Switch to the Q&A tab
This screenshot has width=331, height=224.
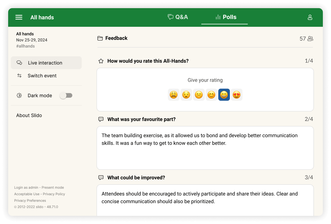178,17
